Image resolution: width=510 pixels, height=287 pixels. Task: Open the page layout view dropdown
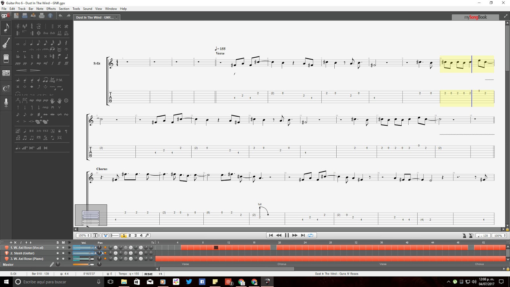tap(96, 236)
